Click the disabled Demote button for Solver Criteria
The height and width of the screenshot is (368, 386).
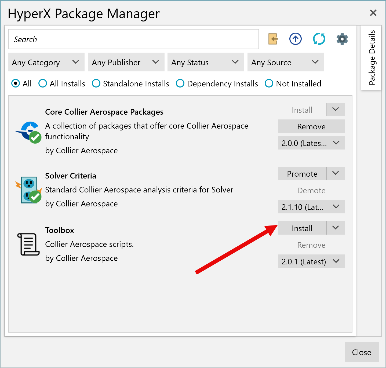311,190
